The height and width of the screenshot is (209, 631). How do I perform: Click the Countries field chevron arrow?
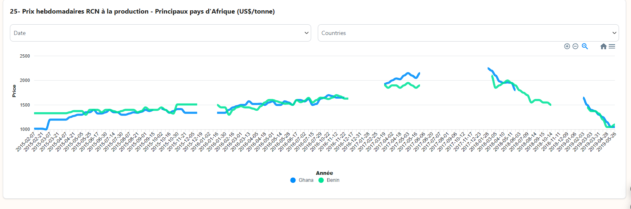[614, 33]
